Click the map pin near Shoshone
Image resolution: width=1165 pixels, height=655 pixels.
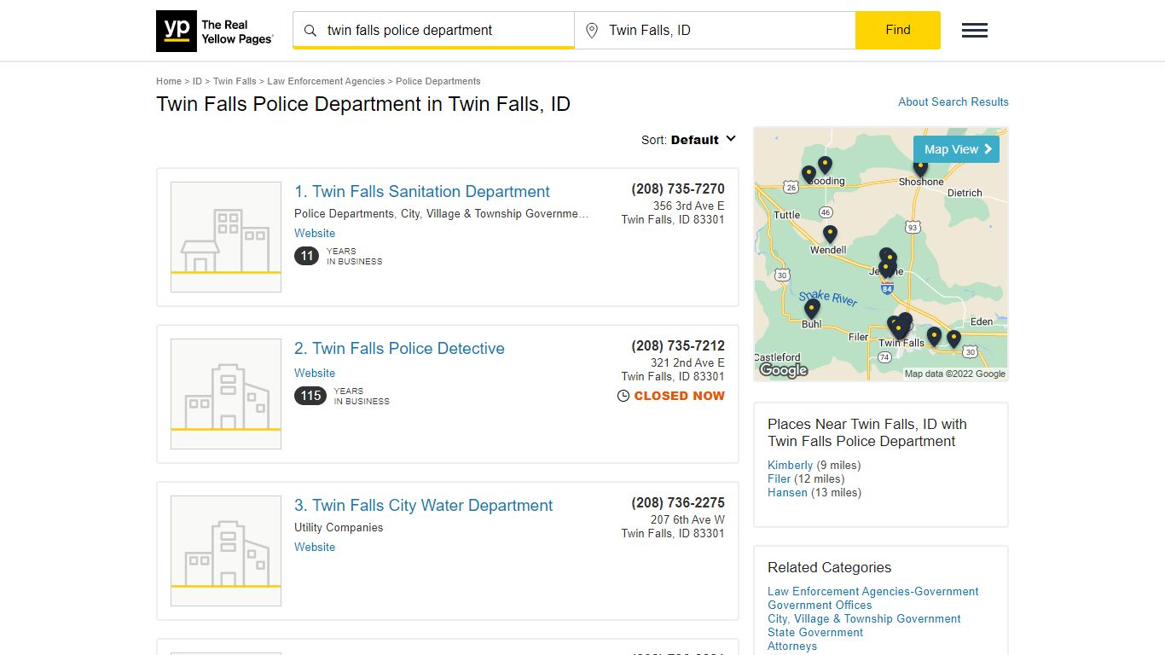coord(920,166)
